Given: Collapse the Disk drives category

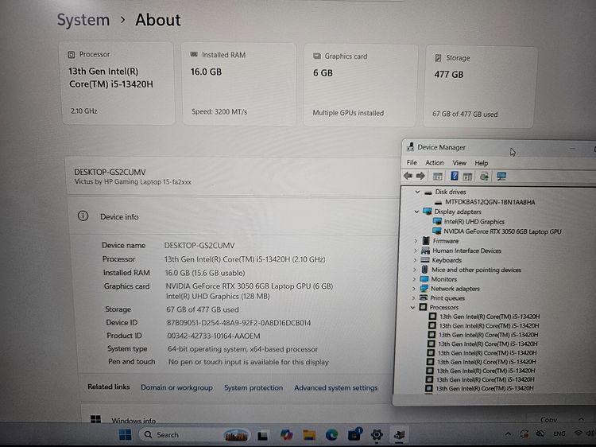Looking at the screenshot, I should coord(417,192).
